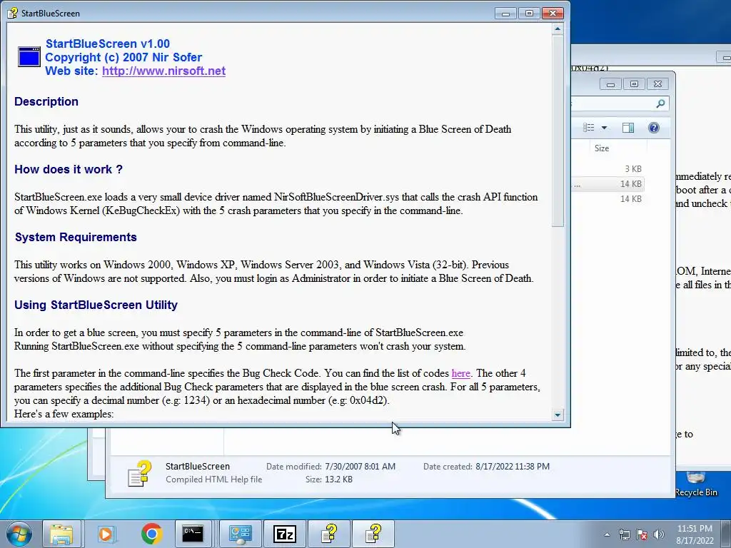This screenshot has width=731, height=548.
Task: Close the StartBlueScreen help window
Action: click(x=553, y=14)
